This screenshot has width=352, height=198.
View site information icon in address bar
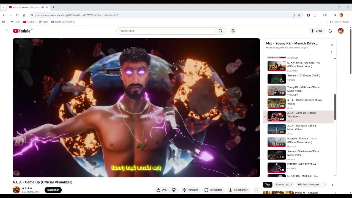(32, 15)
